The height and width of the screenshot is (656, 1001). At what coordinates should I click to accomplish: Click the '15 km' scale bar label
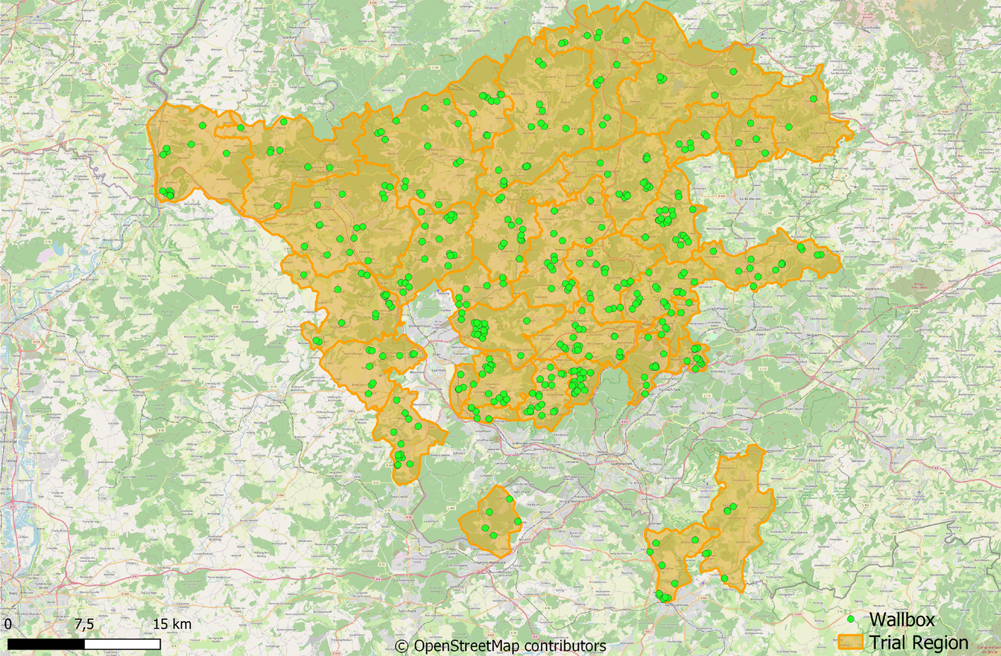pos(172,624)
